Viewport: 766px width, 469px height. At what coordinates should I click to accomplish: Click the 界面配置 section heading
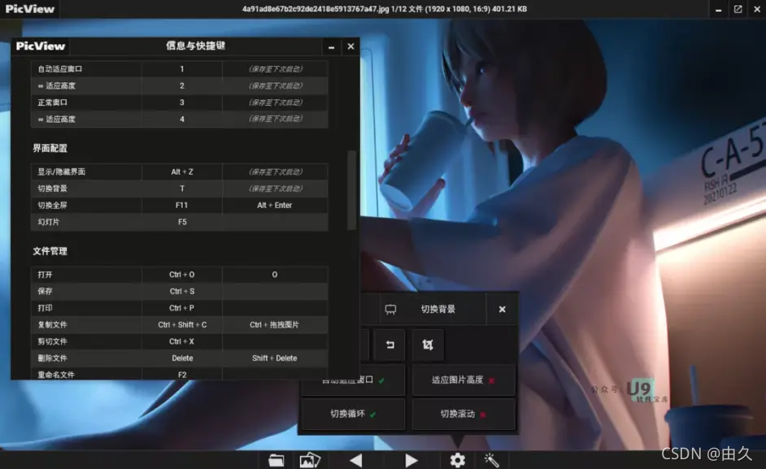click(x=50, y=148)
